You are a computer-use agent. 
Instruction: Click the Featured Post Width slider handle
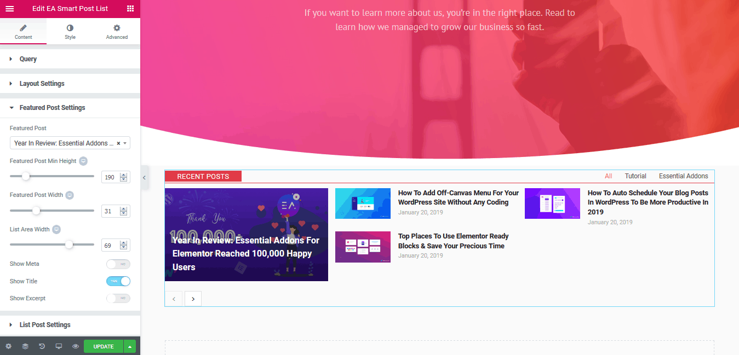click(36, 210)
